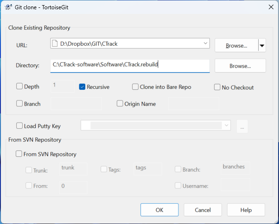
Task: Cancel the clone dialog
Action: 203,210
